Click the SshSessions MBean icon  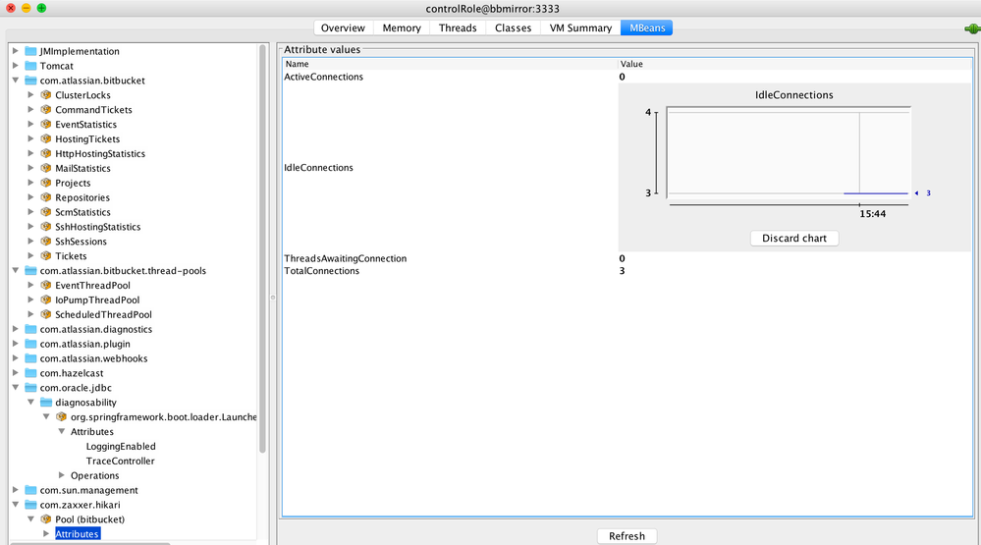(46, 241)
